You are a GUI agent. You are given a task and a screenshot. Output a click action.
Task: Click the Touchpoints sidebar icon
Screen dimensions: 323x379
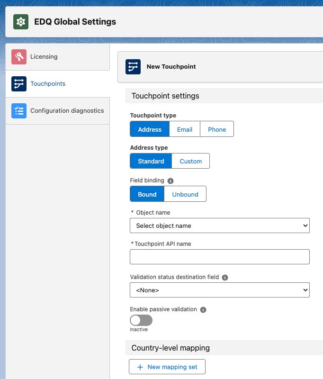coord(19,84)
